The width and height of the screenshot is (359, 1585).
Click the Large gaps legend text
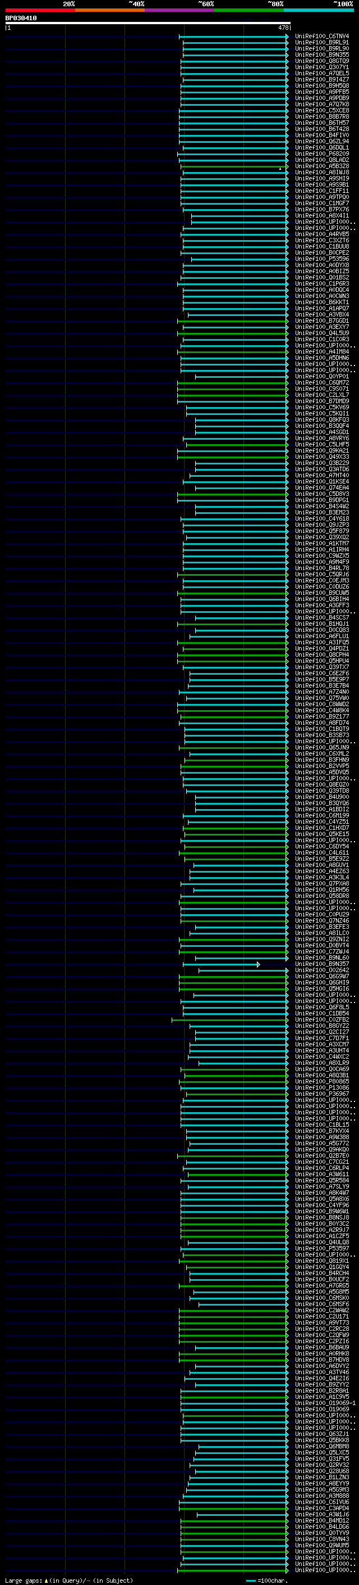coord(69,1580)
